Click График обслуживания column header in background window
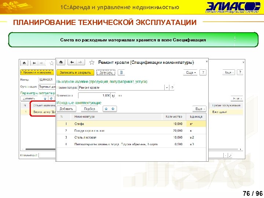 [226, 106]
